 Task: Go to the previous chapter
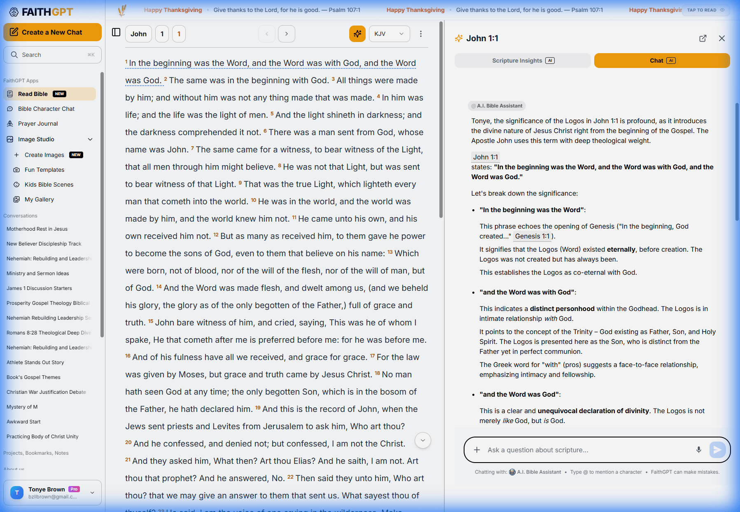267,34
